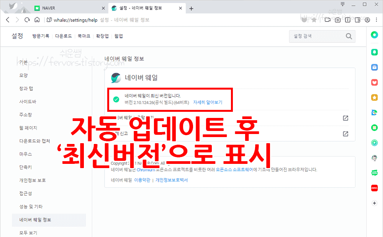Click the magnifier search icon in settings
The image size is (383, 237).
tap(349, 36)
